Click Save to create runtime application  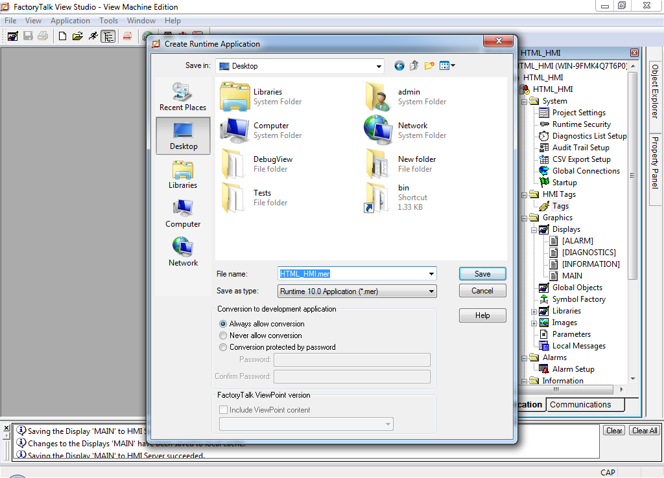point(482,274)
